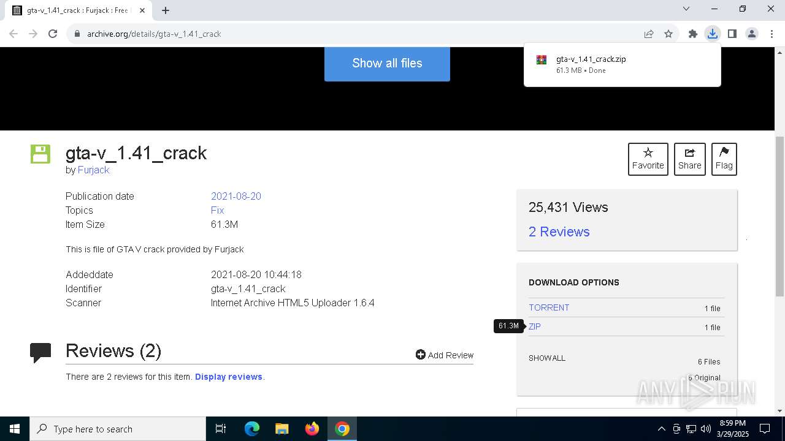Click the network icon in the system tray
The image size is (785, 441).
[x=691, y=429]
